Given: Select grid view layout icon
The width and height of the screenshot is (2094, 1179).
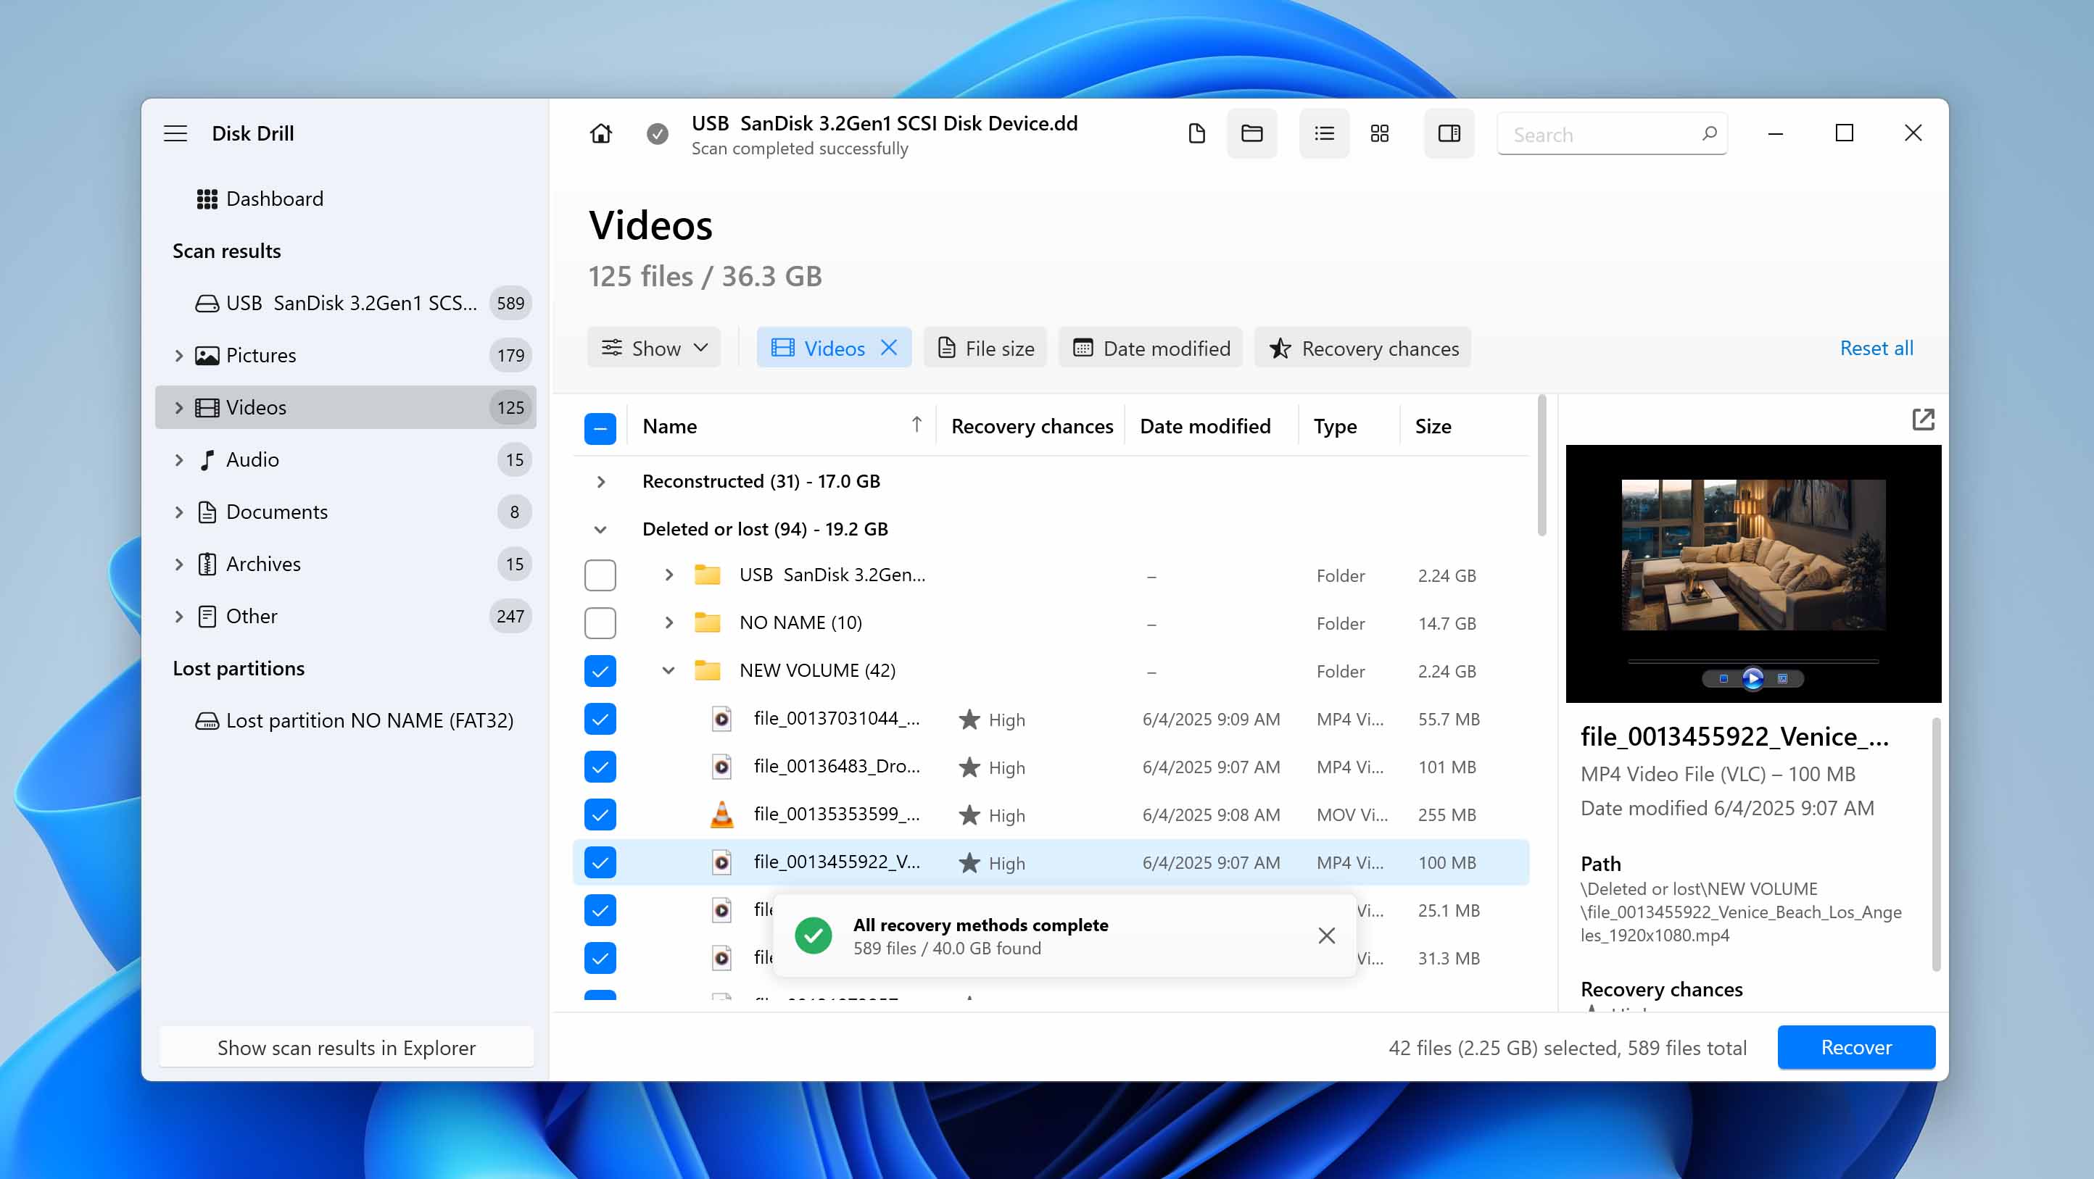Looking at the screenshot, I should (1380, 133).
